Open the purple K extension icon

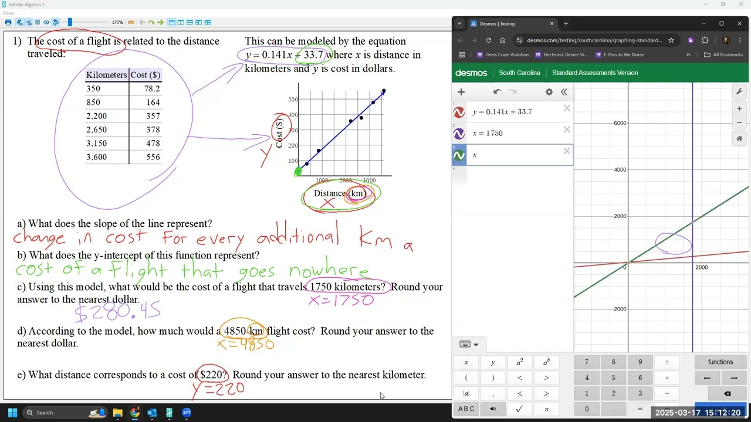tap(691, 40)
